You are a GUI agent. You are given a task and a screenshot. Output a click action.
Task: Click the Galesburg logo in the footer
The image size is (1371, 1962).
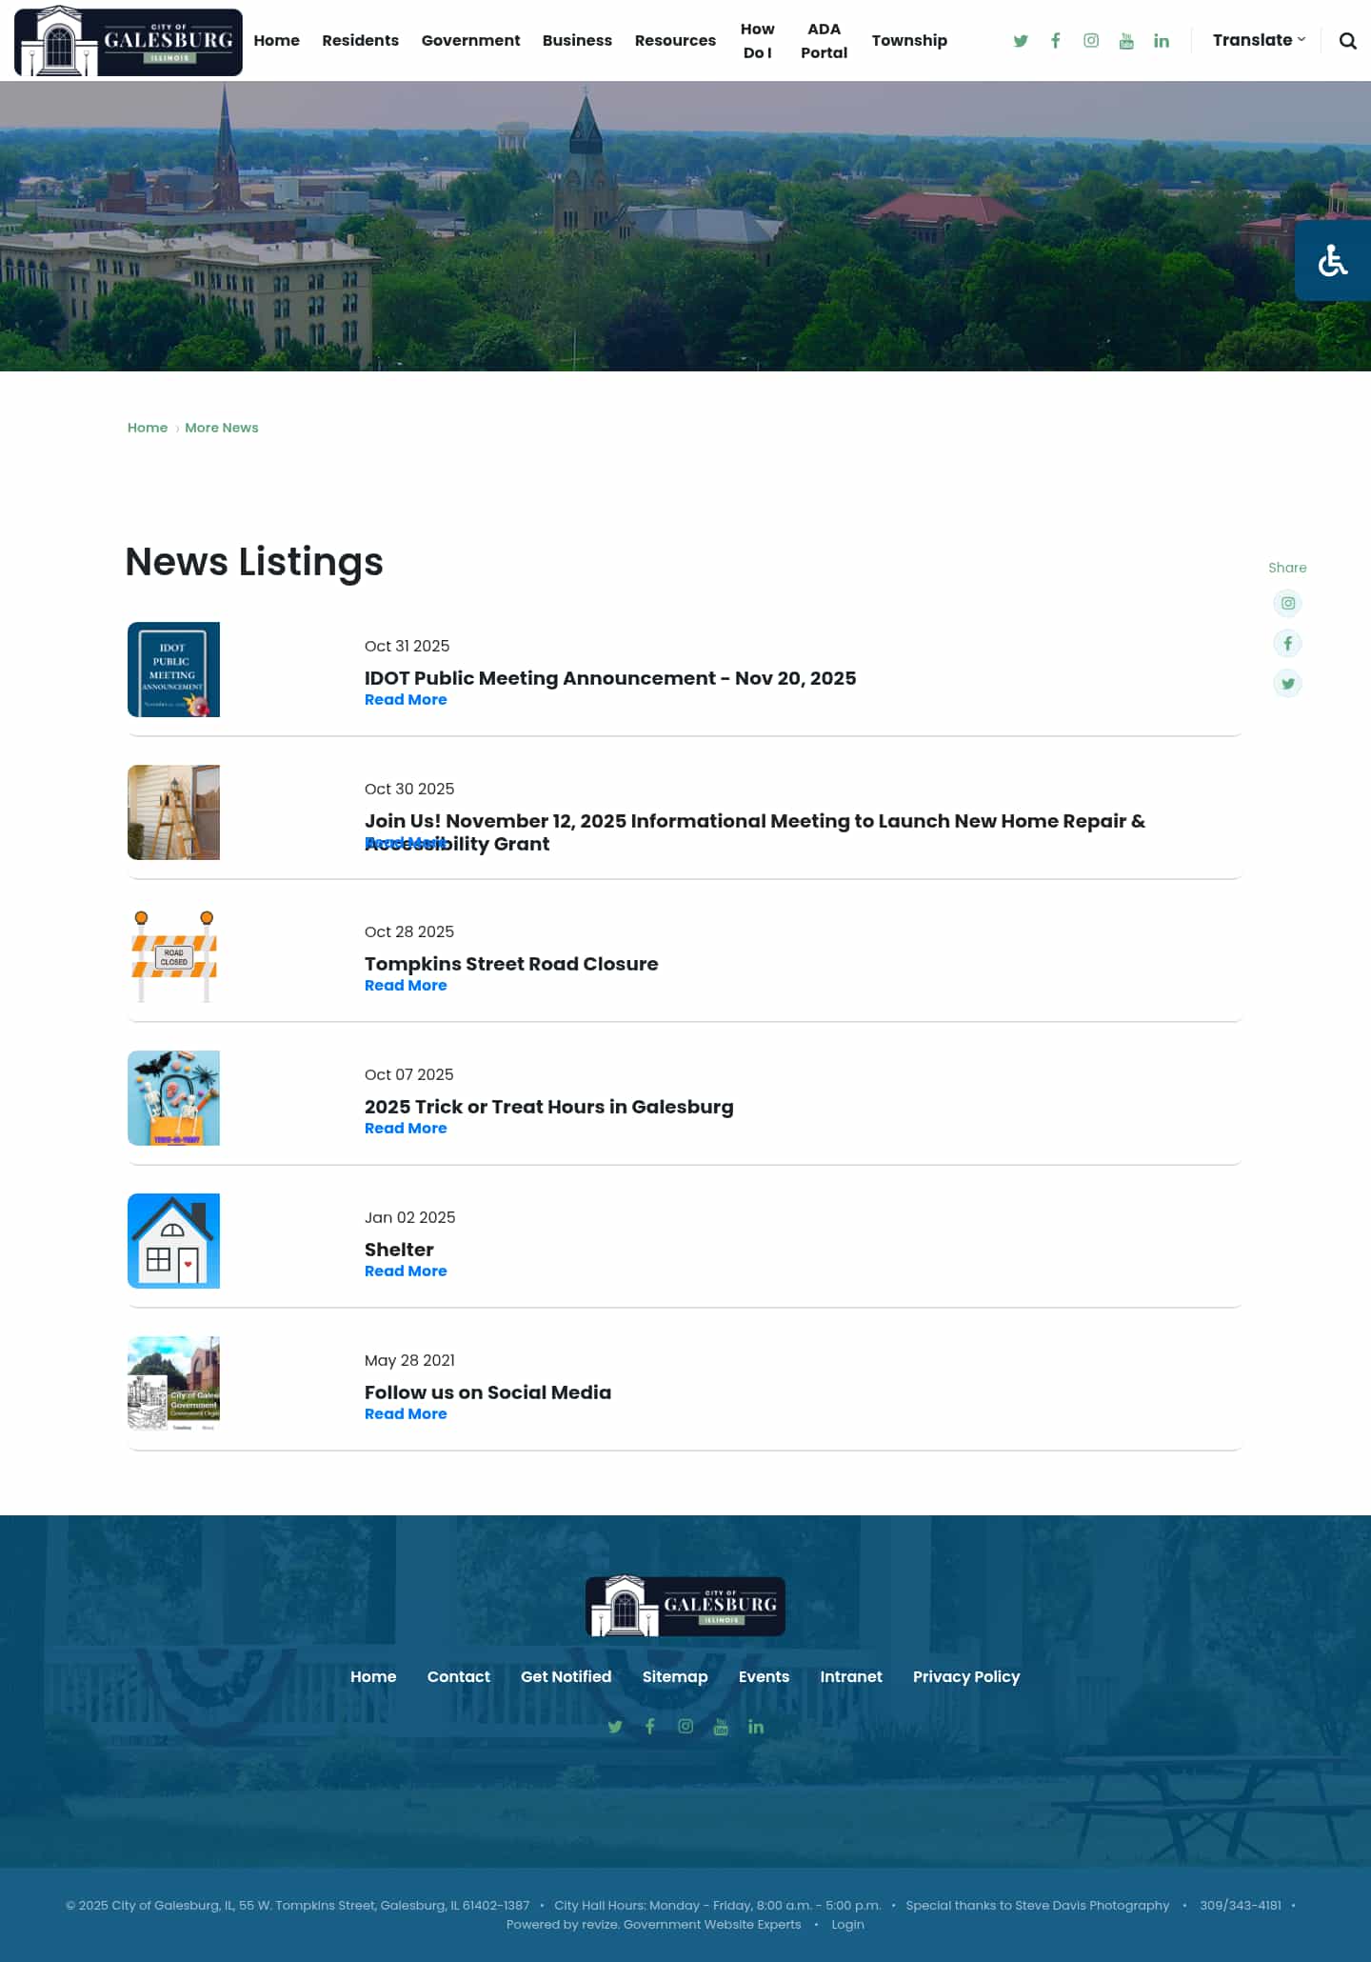(685, 1606)
